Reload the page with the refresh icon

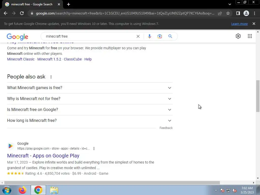[x=22, y=13]
